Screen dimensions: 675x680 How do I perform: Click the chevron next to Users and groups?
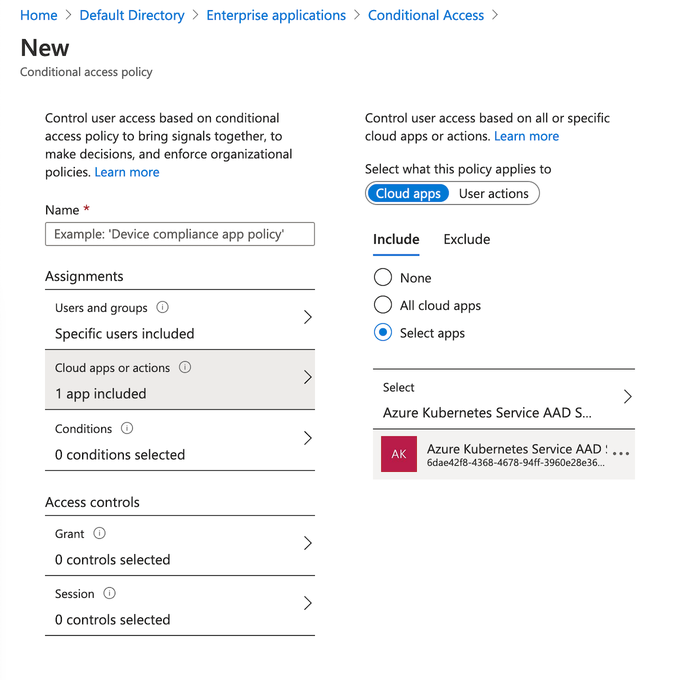(308, 317)
